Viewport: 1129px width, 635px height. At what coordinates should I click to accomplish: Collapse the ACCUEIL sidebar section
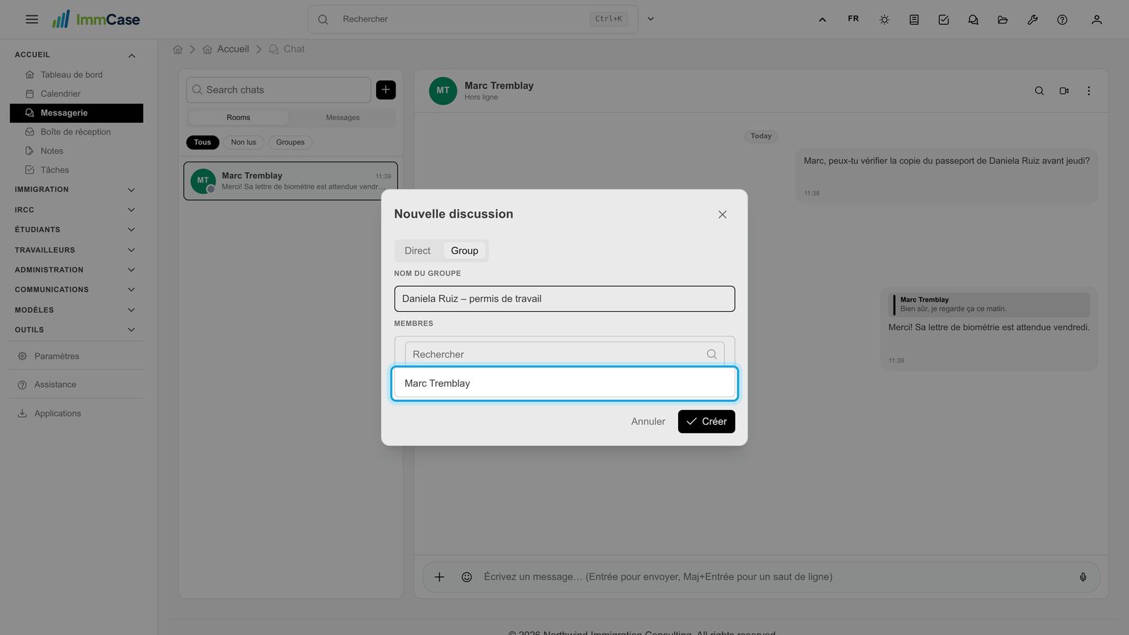(131, 56)
